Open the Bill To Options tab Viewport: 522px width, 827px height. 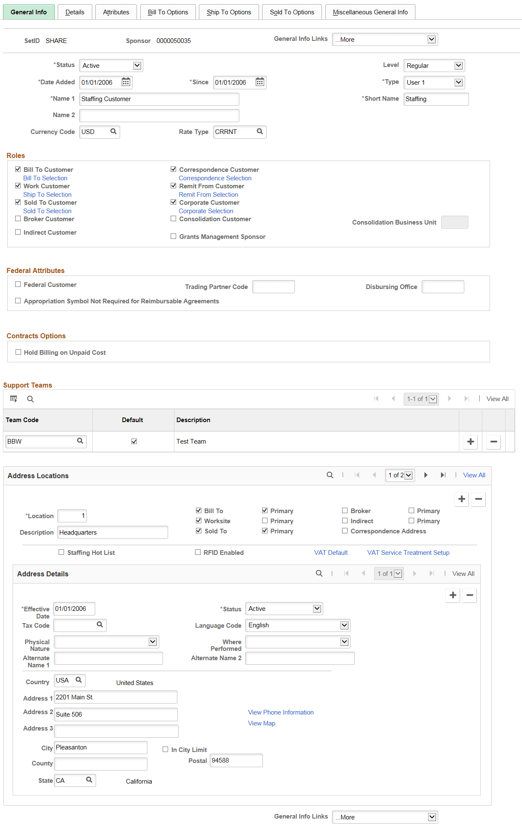tap(168, 12)
